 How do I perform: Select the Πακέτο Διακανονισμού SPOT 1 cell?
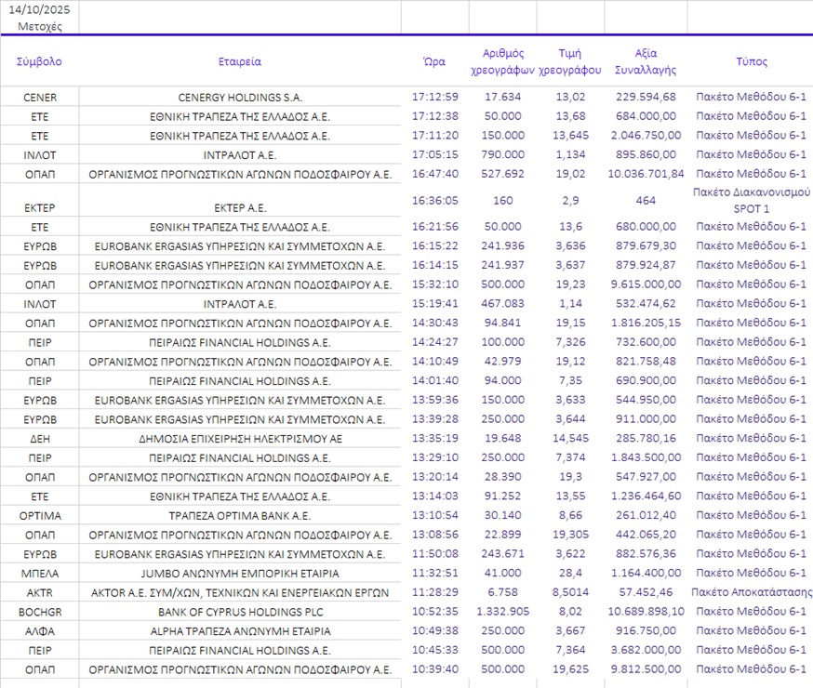[751, 200]
